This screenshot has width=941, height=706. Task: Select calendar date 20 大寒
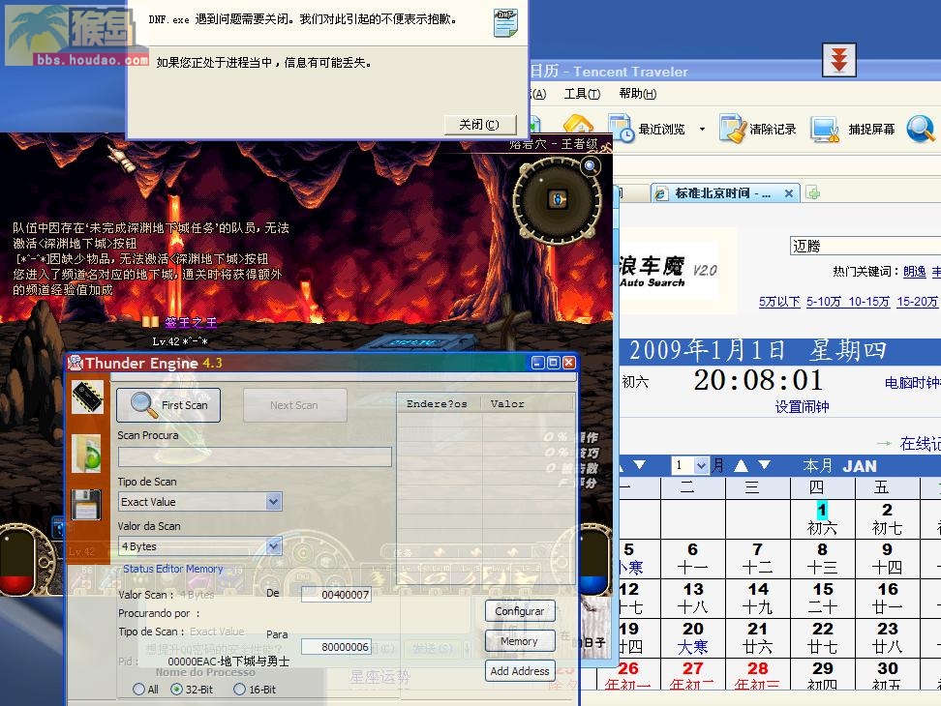(692, 637)
